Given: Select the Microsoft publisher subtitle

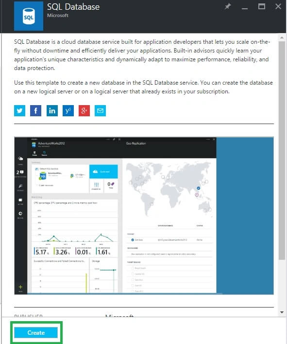Looking at the screenshot, I should tap(58, 16).
